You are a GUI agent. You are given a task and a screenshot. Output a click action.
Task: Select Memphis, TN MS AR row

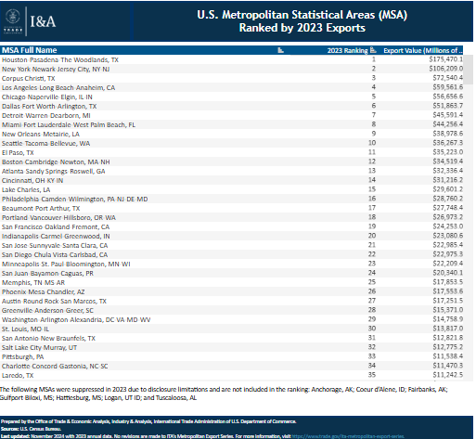[x=232, y=282]
